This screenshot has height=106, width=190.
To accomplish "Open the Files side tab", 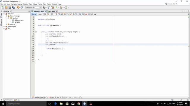I will [1, 15].
